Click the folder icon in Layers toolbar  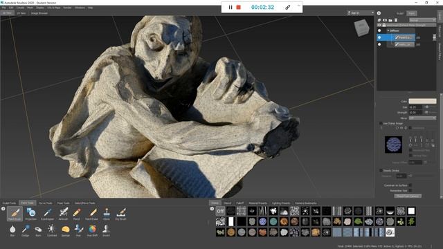[x=390, y=20]
